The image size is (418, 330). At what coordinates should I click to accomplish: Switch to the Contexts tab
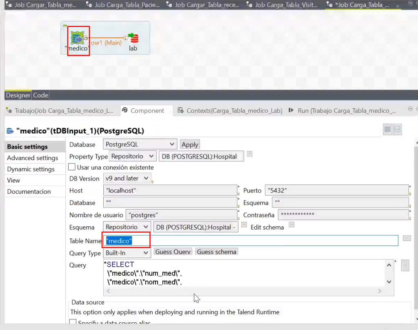230,111
